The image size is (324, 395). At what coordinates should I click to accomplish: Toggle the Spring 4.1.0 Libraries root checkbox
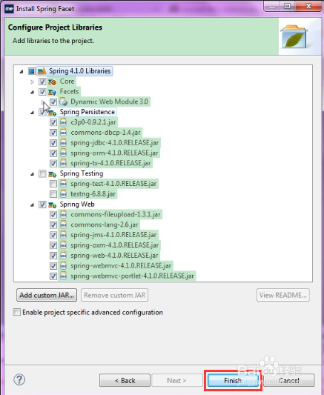pos(31,71)
